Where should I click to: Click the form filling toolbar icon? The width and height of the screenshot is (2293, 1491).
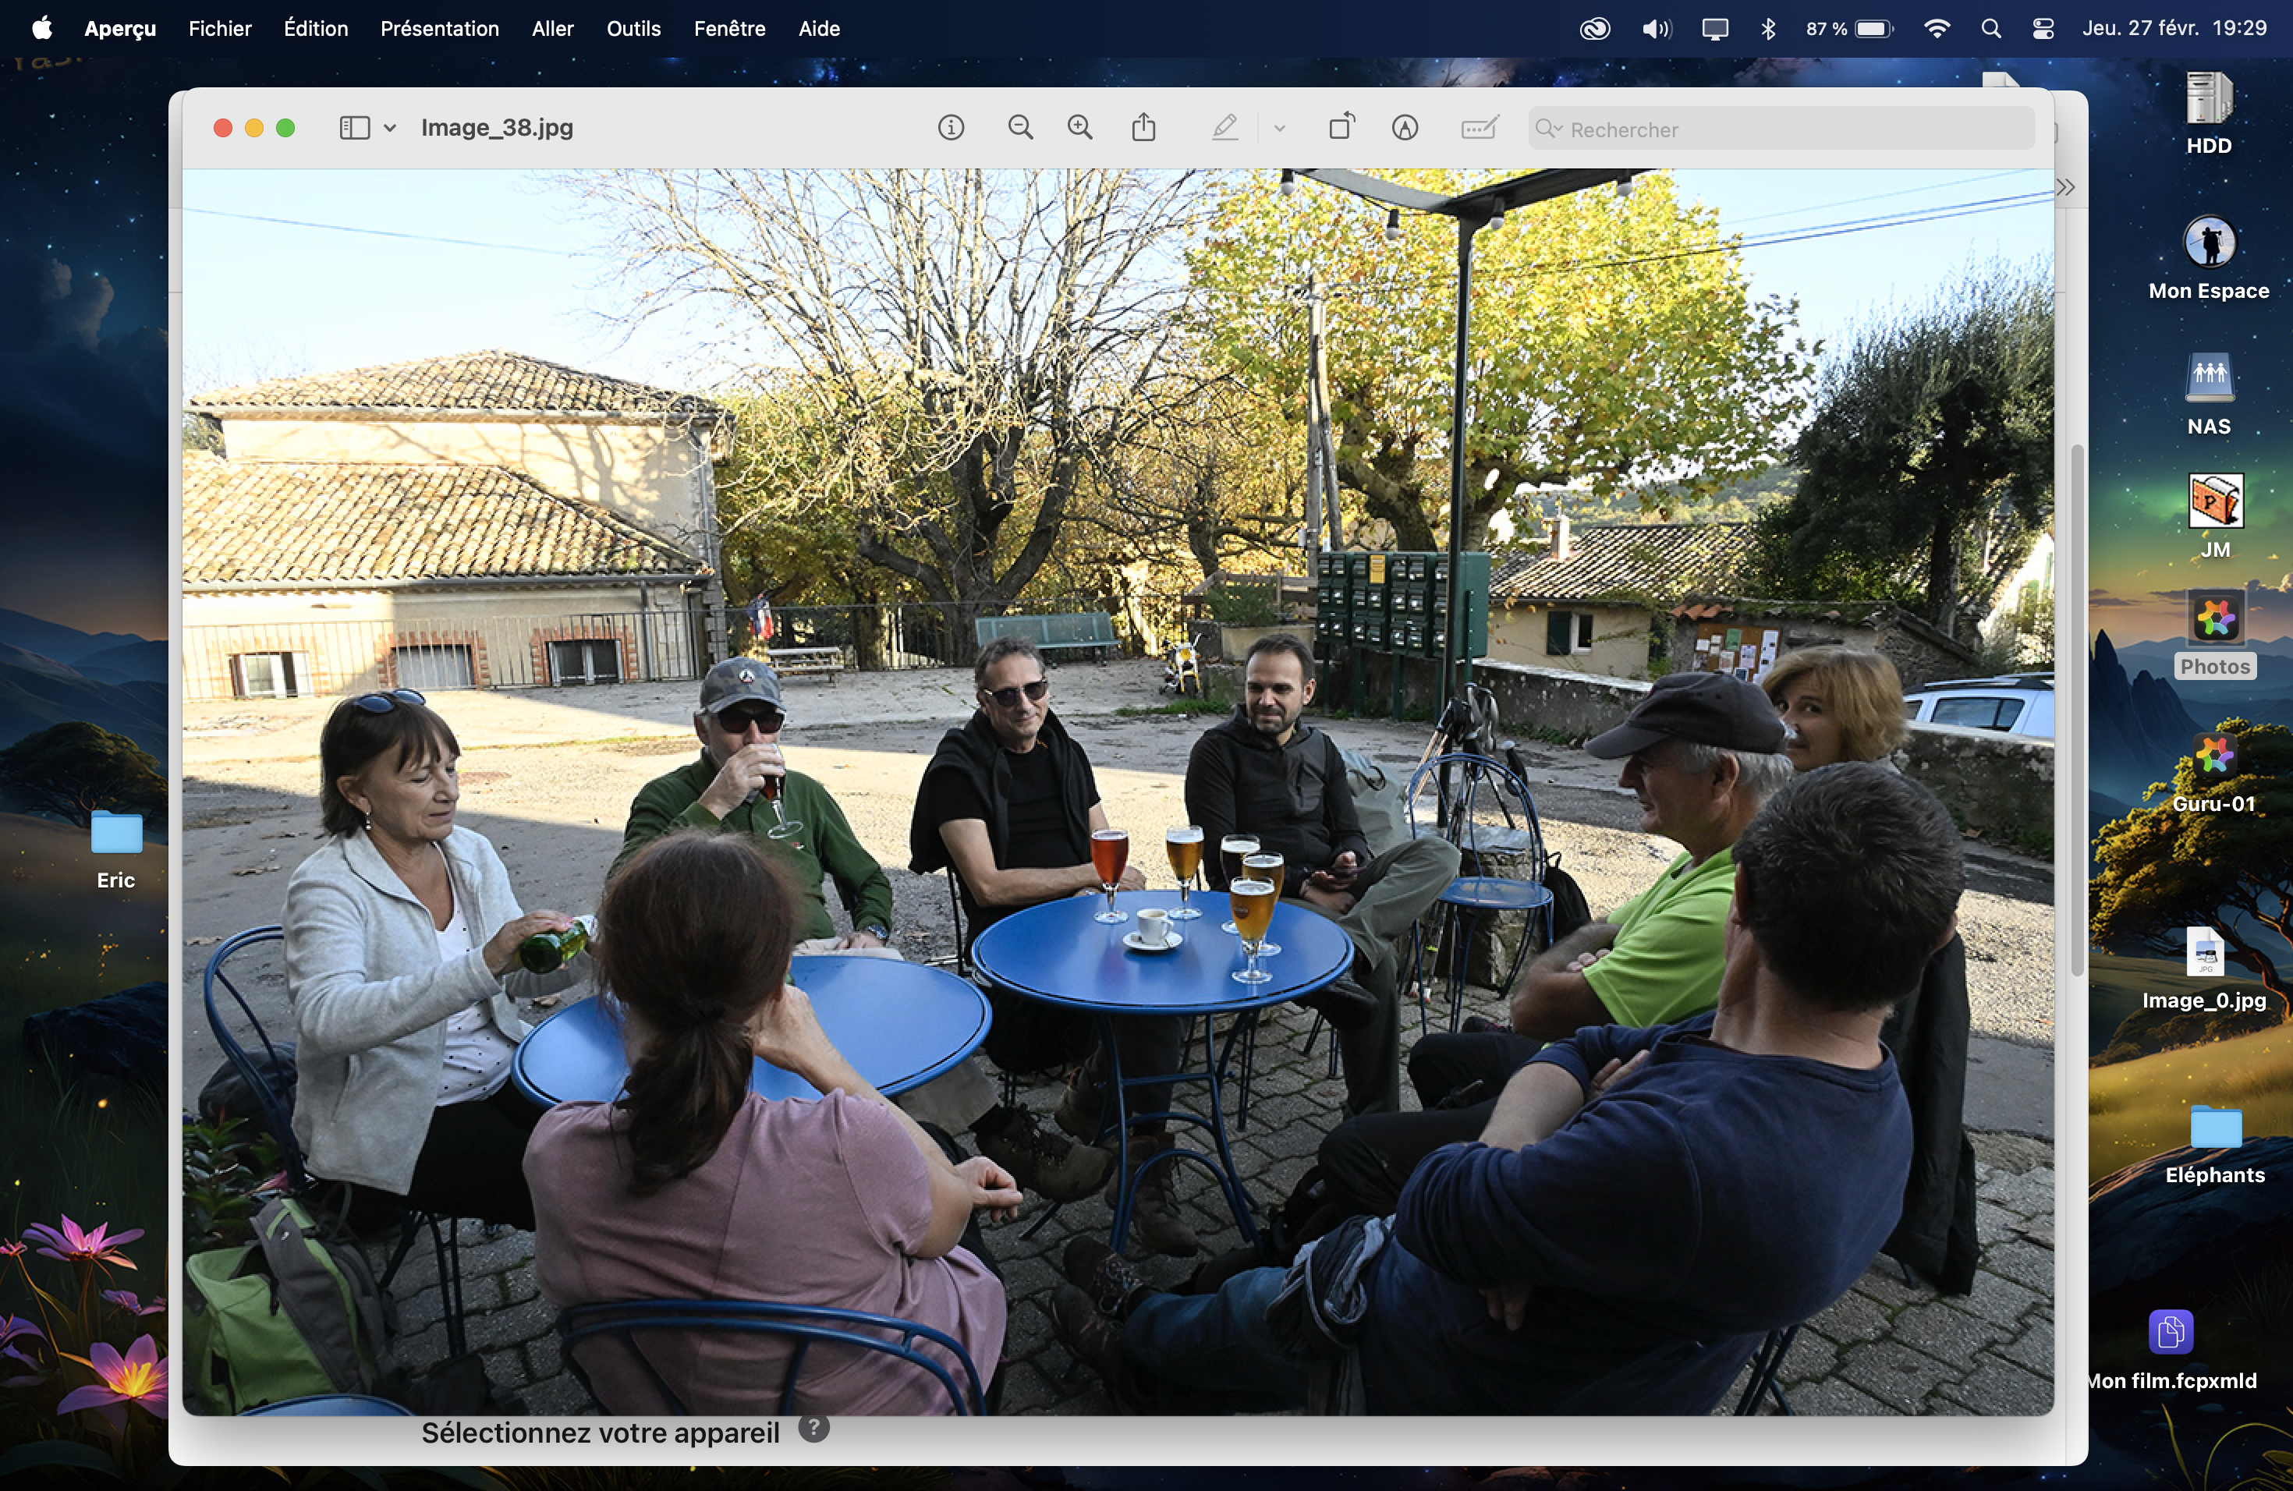1478,128
